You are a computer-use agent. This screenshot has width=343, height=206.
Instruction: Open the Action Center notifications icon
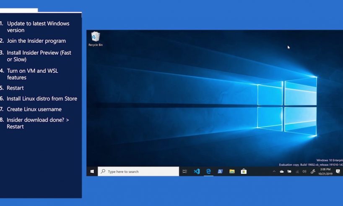(x=338, y=172)
